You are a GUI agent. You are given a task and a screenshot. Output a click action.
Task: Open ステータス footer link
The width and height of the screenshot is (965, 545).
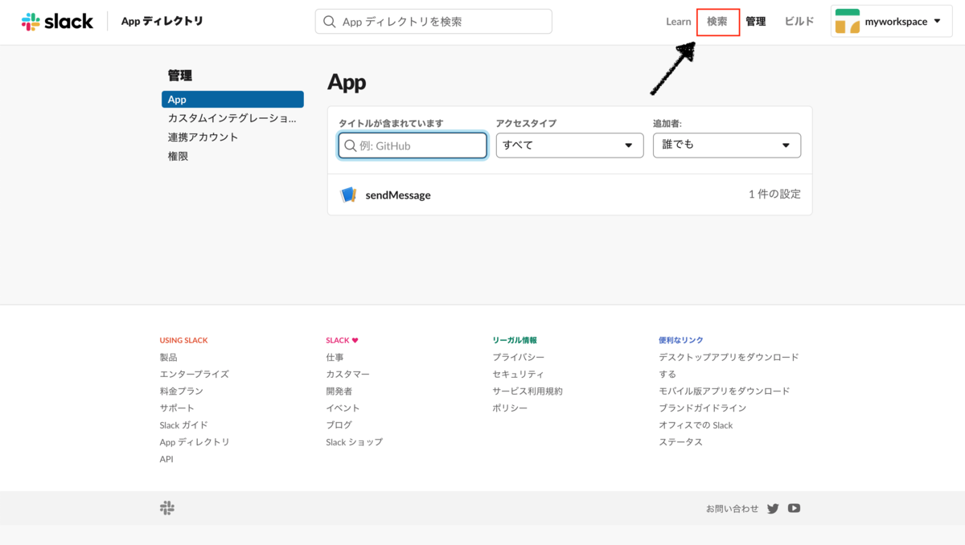(x=680, y=442)
